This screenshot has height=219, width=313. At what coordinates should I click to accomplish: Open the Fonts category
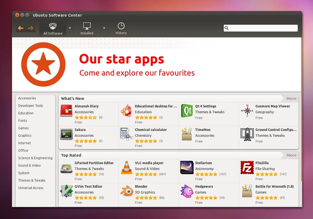click(x=23, y=120)
